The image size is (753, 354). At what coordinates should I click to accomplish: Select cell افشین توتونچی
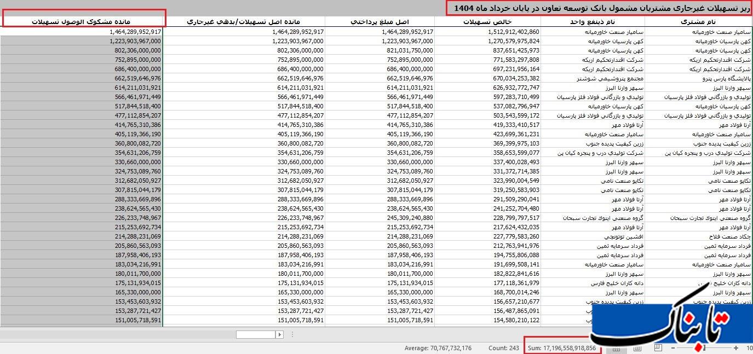(x=593, y=236)
